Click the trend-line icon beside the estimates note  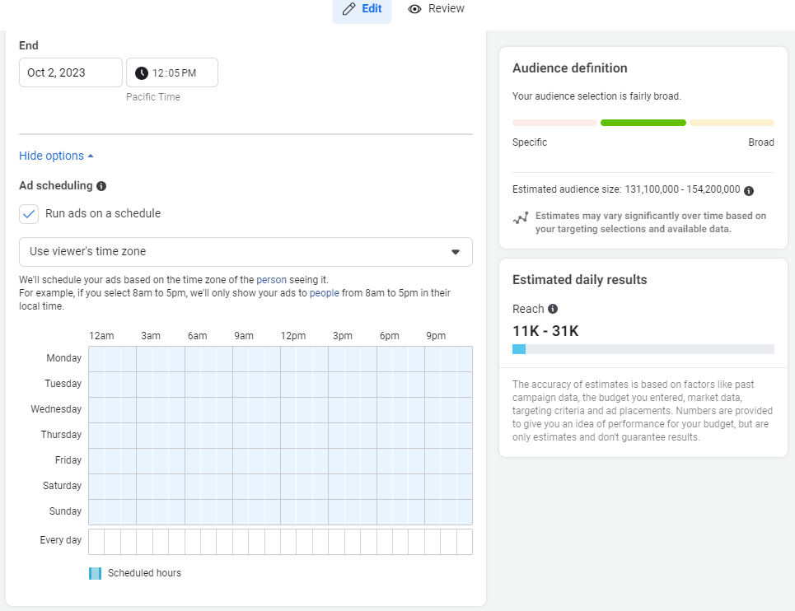click(x=521, y=217)
